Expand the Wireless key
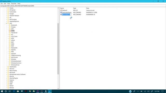Image resolution: width=166 pixels, height=93 pixels. coord(8,59)
